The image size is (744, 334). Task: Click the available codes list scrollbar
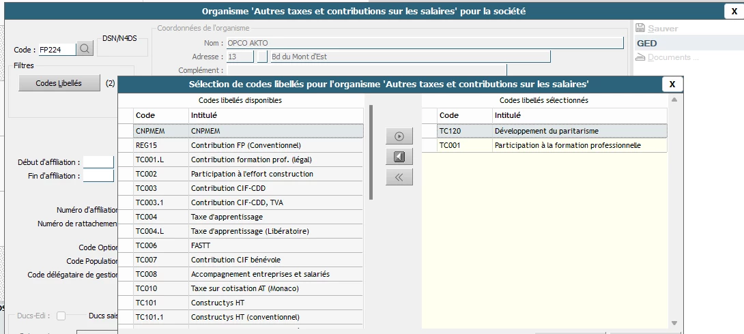click(x=371, y=151)
